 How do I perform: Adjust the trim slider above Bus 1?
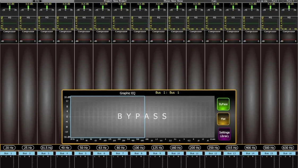click(9, 8)
